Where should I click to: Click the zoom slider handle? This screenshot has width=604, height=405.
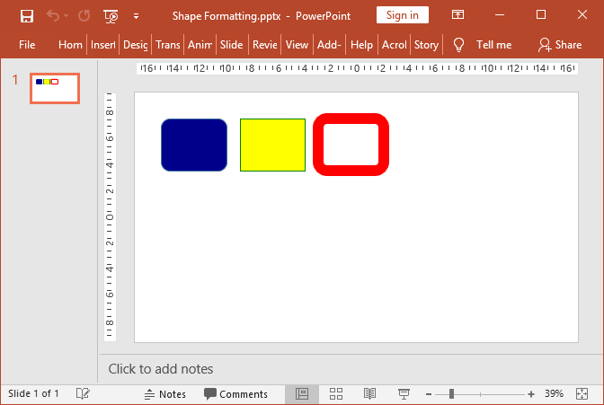tap(451, 394)
